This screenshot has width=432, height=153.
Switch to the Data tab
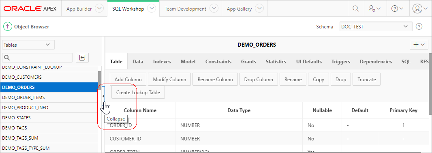[x=138, y=61]
